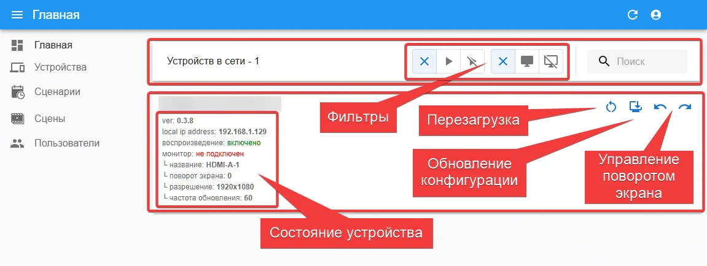The height and width of the screenshot is (266, 707).
Task: Reboot the device using the restart icon
Action: (x=611, y=108)
